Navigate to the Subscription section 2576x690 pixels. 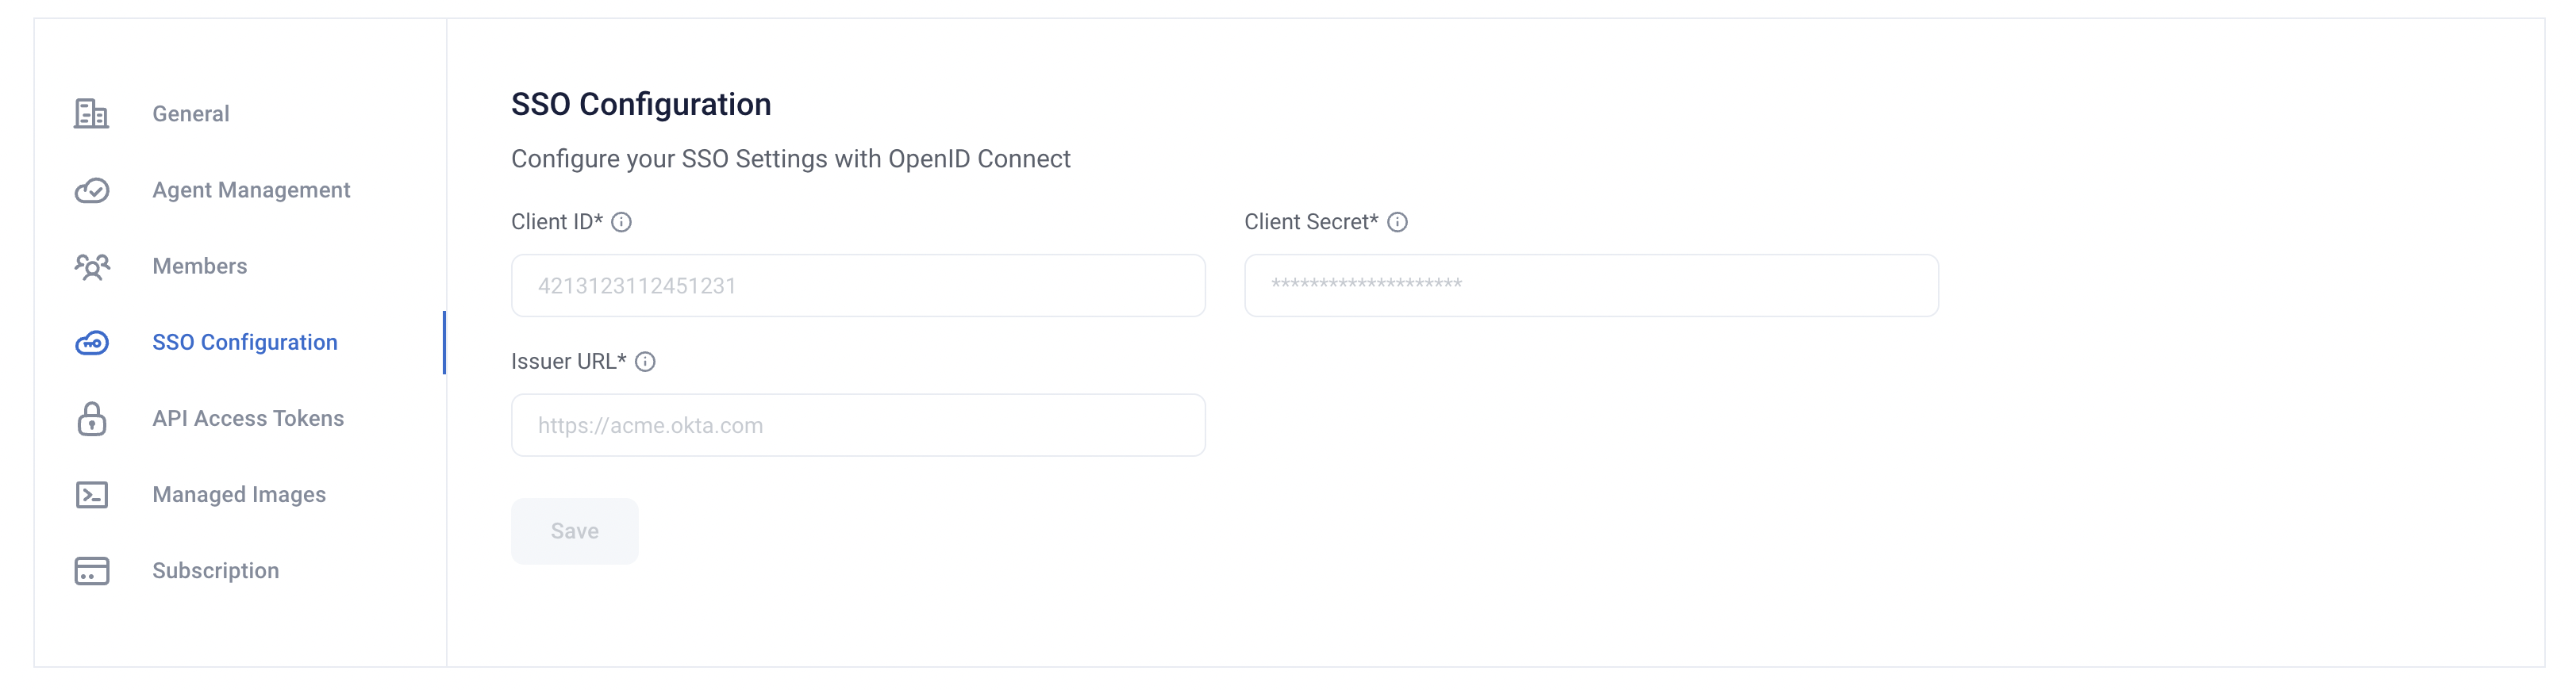pos(215,571)
